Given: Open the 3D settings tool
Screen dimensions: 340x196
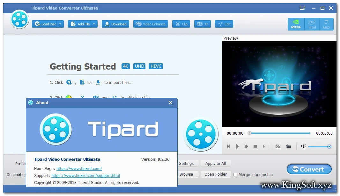Looking at the screenshot, I should pos(202,24).
